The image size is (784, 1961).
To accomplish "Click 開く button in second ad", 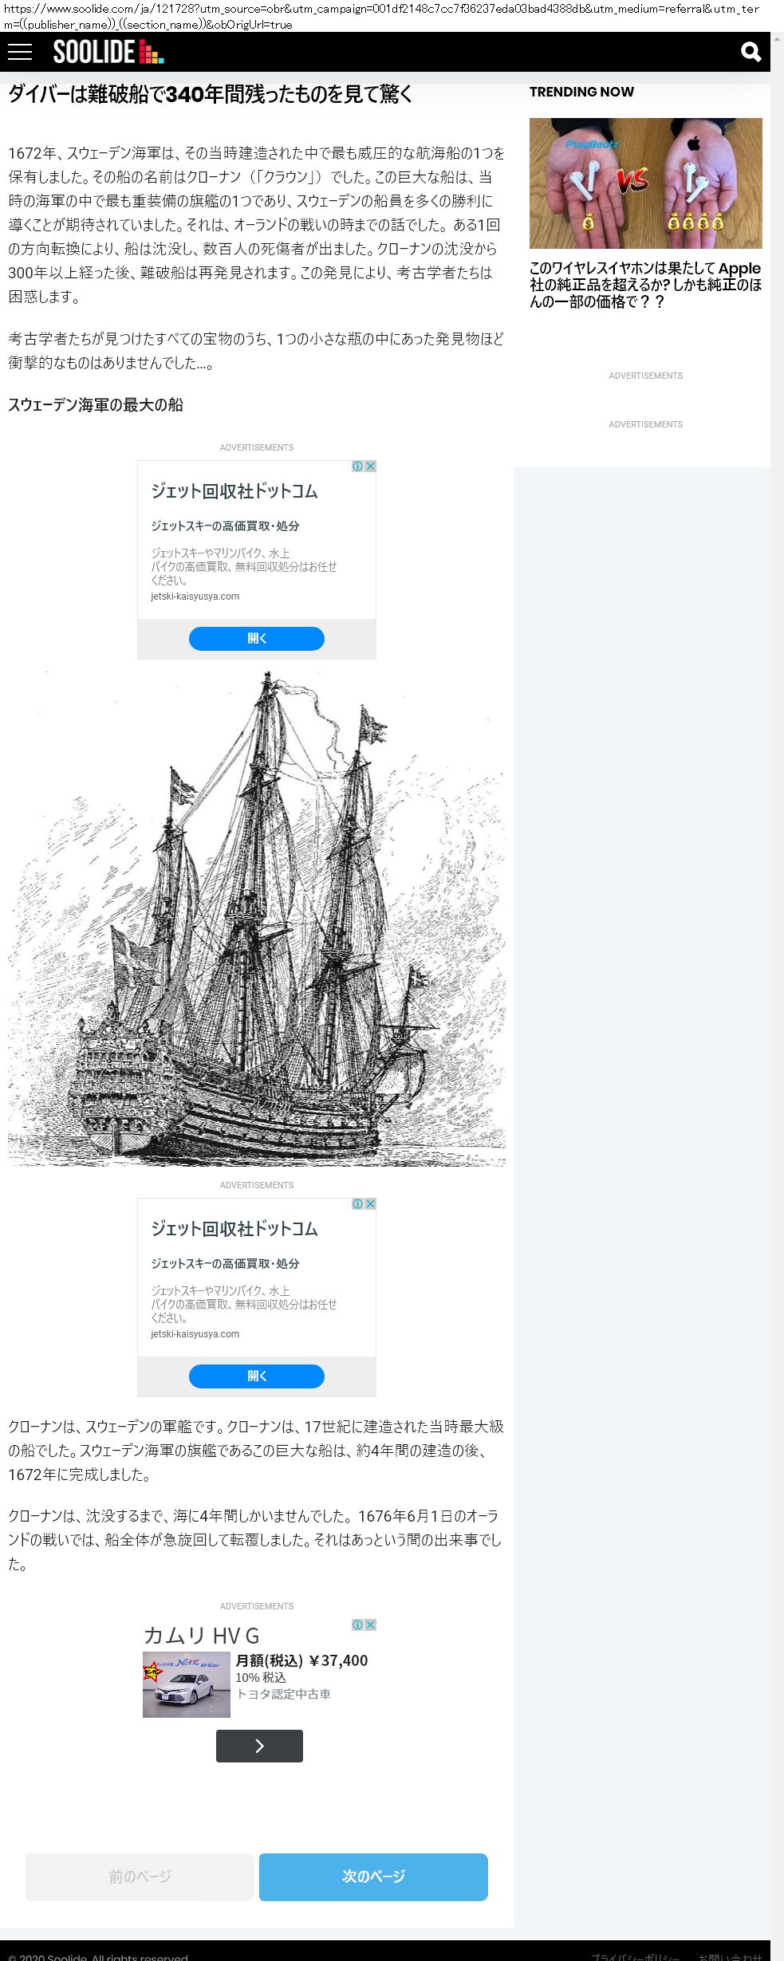I will click(257, 1376).
